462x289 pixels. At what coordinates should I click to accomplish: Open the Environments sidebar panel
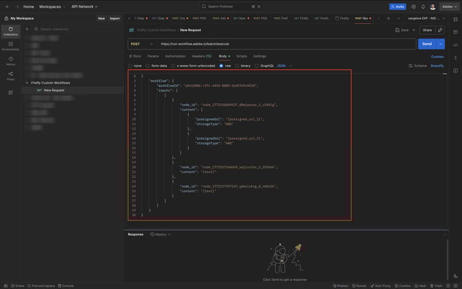[x=10, y=46]
